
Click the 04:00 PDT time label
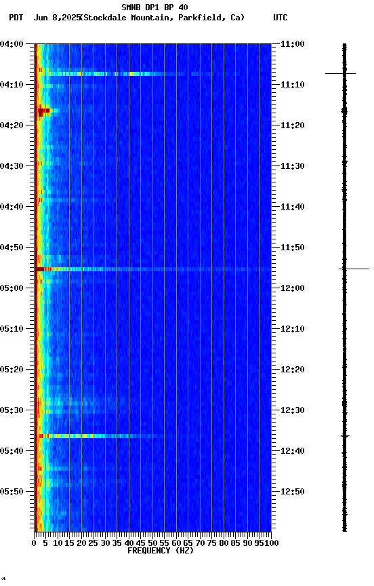12,44
